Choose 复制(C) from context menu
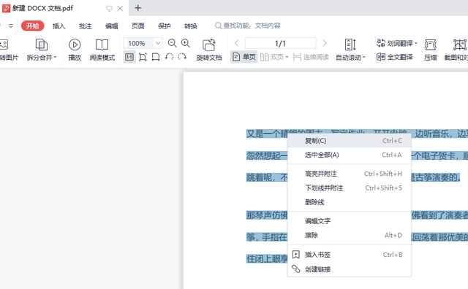 (350, 141)
